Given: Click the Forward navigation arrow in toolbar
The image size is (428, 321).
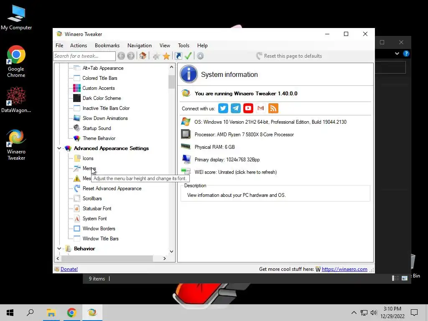Looking at the screenshot, I should [131, 56].
